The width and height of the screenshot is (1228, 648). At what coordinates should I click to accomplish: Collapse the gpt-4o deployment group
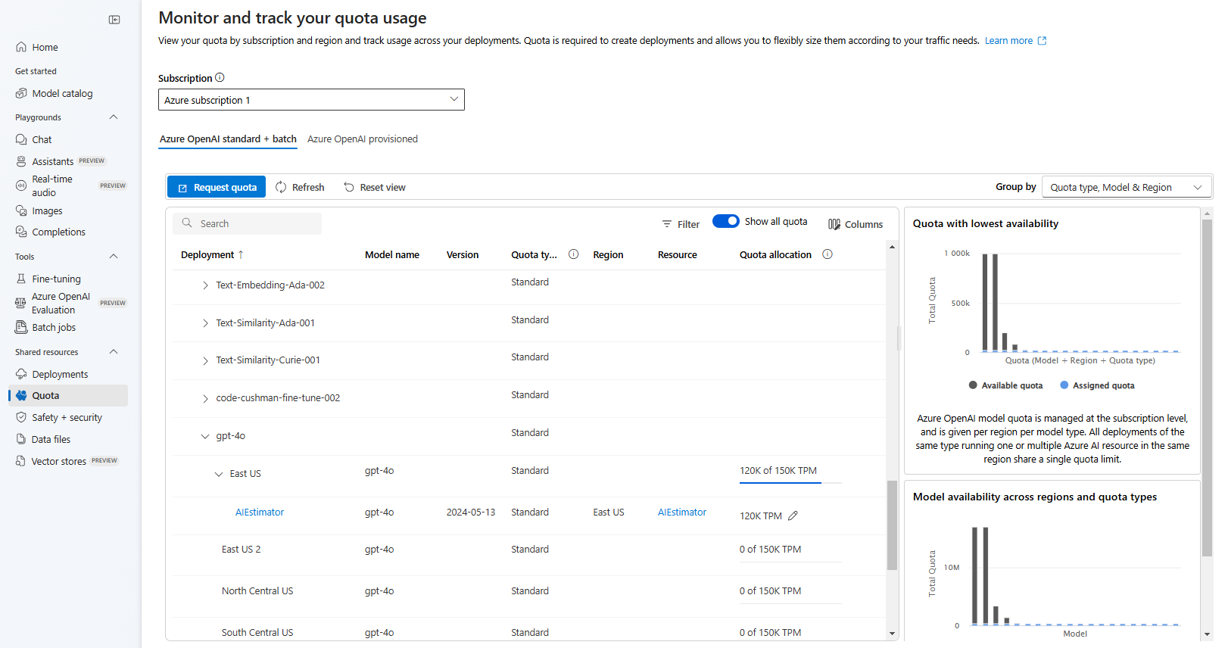(x=205, y=436)
